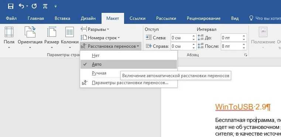The height and width of the screenshot is (137, 281).
Task: Open the Разрывы breaks dropdown
Action: pyautogui.click(x=95, y=29)
